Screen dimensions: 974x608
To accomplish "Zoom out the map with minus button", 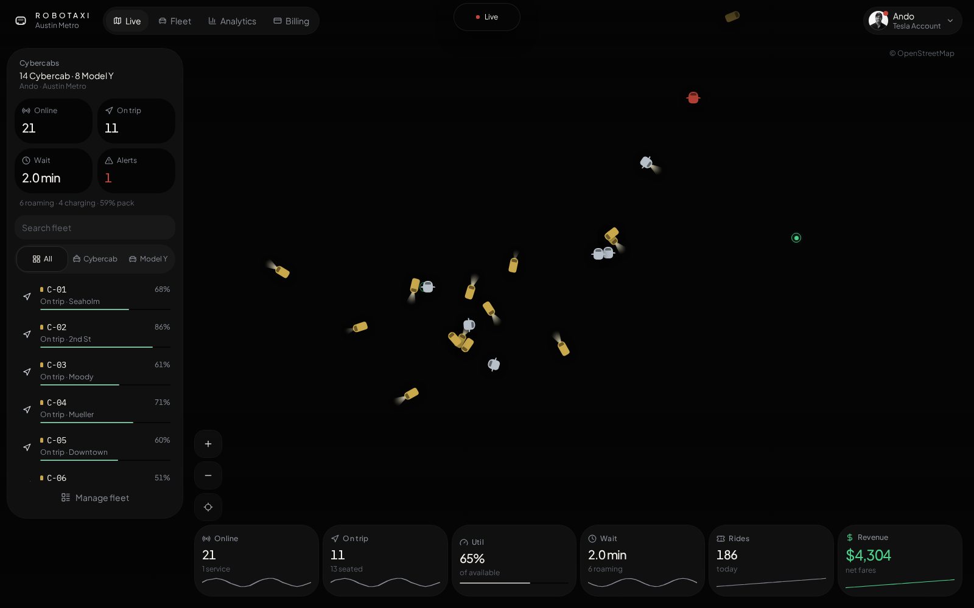I will pos(208,475).
